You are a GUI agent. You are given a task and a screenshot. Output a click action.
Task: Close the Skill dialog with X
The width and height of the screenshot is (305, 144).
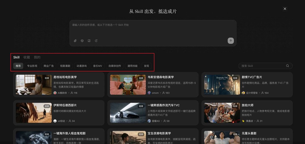285,9
